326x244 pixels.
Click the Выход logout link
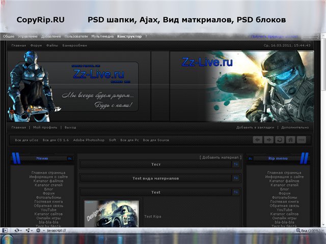70,128
